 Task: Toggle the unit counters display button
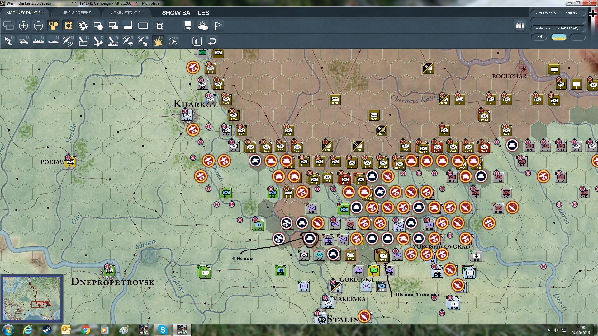click(68, 26)
